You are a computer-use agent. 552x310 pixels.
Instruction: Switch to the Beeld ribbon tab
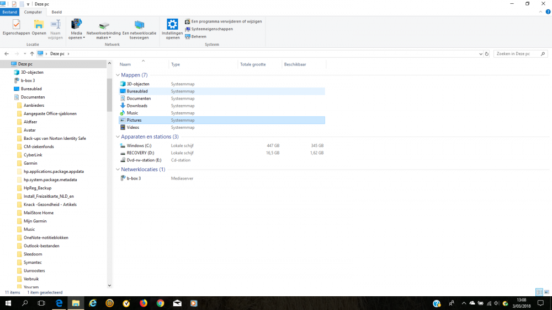(x=56, y=12)
